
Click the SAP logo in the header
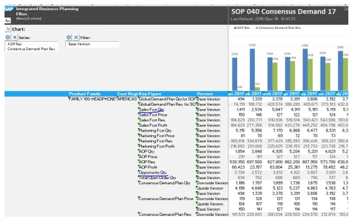pyautogui.click(x=9, y=9)
